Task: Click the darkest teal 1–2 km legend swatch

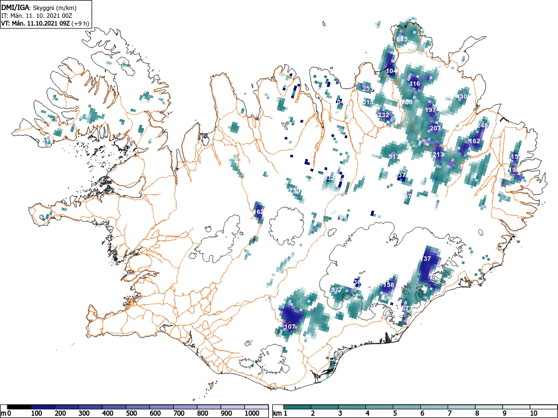Action: click(297, 407)
